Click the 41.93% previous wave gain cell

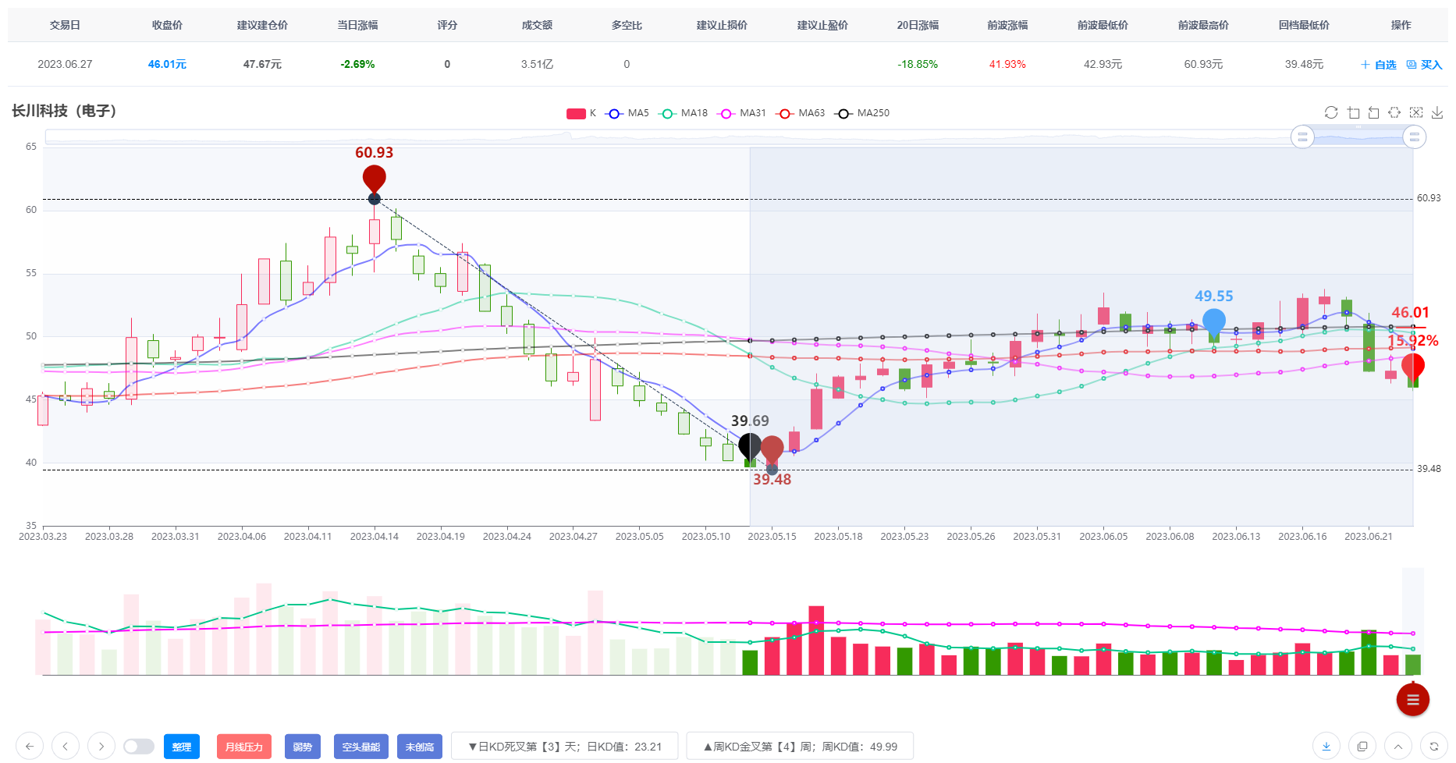pyautogui.click(x=1007, y=64)
